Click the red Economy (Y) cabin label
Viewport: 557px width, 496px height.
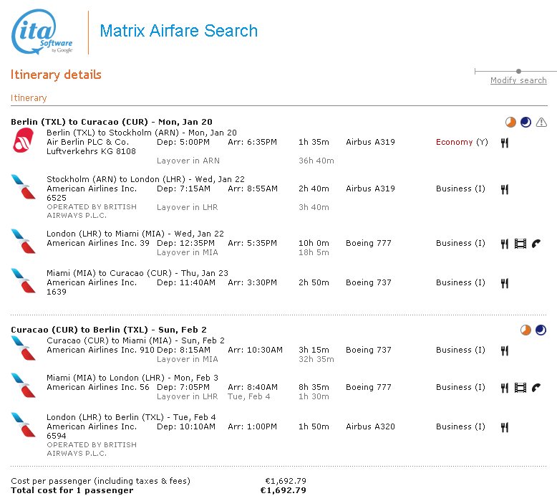[x=455, y=142]
